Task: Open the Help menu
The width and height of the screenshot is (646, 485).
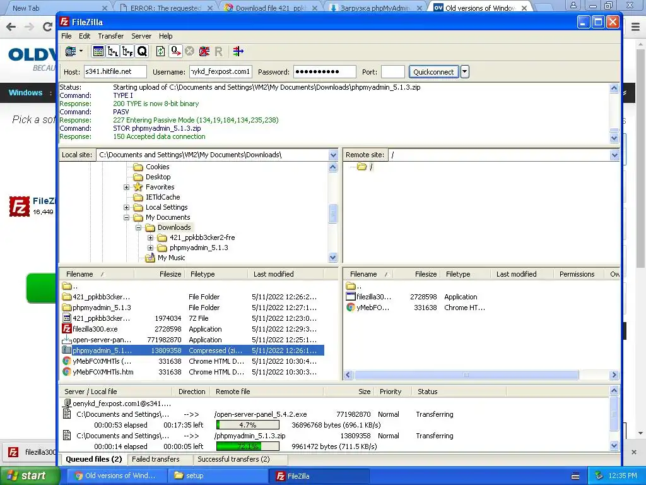Action: click(x=166, y=36)
